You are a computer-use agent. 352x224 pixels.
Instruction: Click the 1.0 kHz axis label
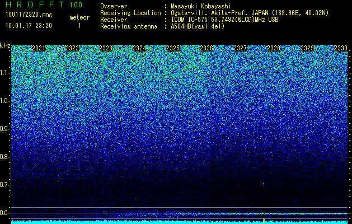[x=4, y=101]
